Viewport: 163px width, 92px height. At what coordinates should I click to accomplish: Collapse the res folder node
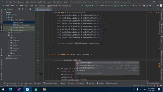tap(7, 35)
